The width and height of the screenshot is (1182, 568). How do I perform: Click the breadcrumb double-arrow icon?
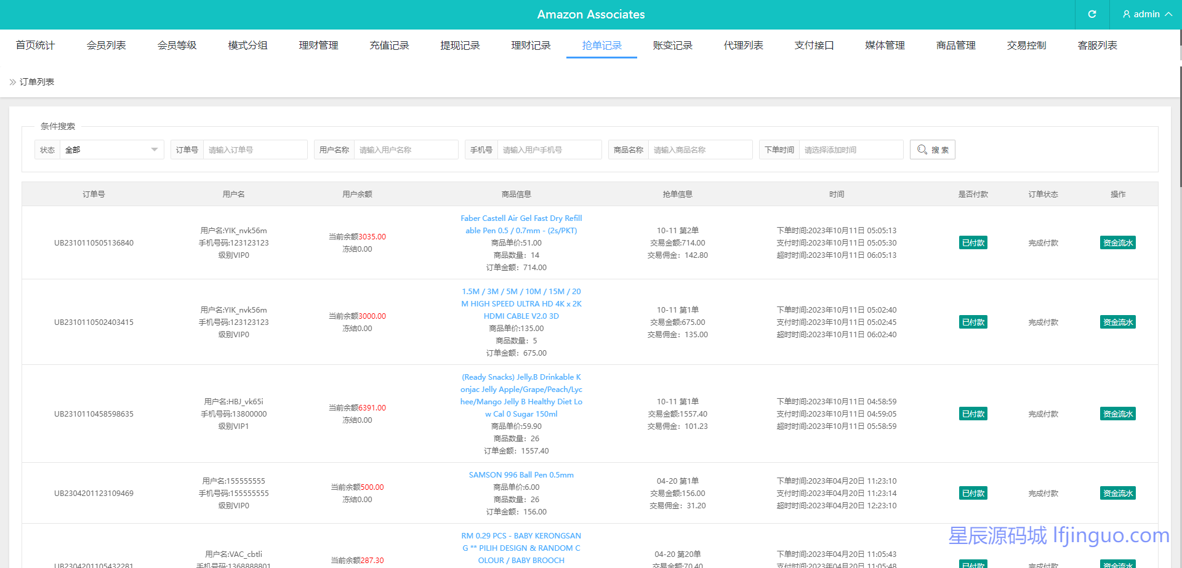coord(12,82)
